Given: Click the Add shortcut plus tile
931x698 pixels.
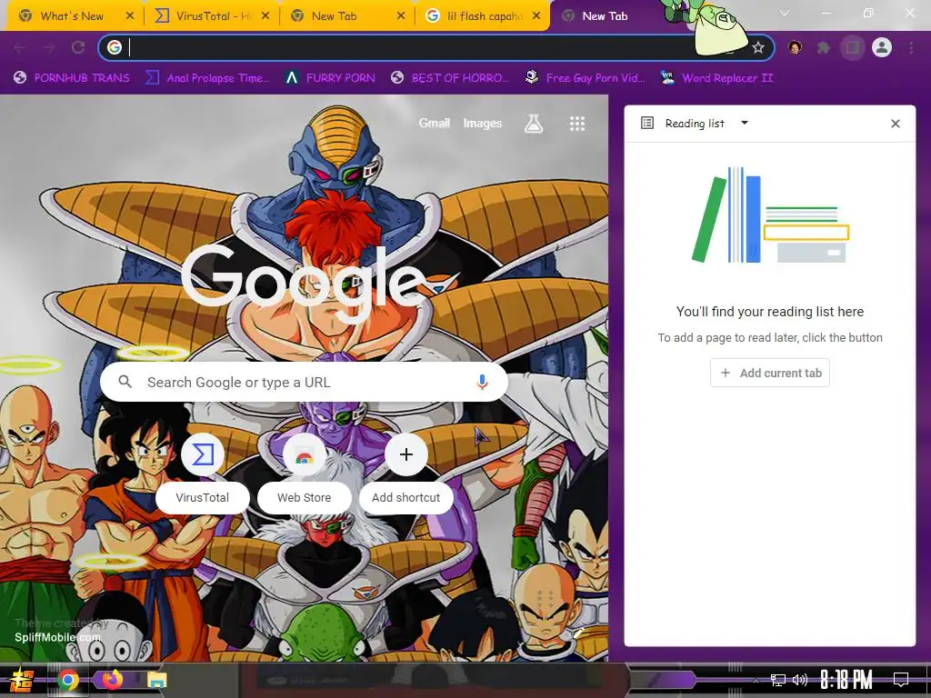Looking at the screenshot, I should point(406,474).
